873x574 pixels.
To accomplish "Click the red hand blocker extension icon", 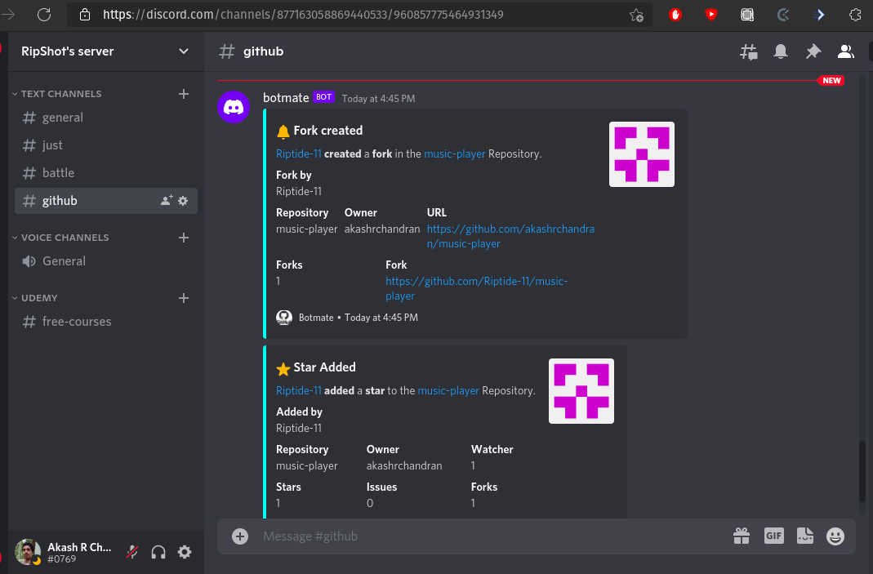I will pos(675,15).
